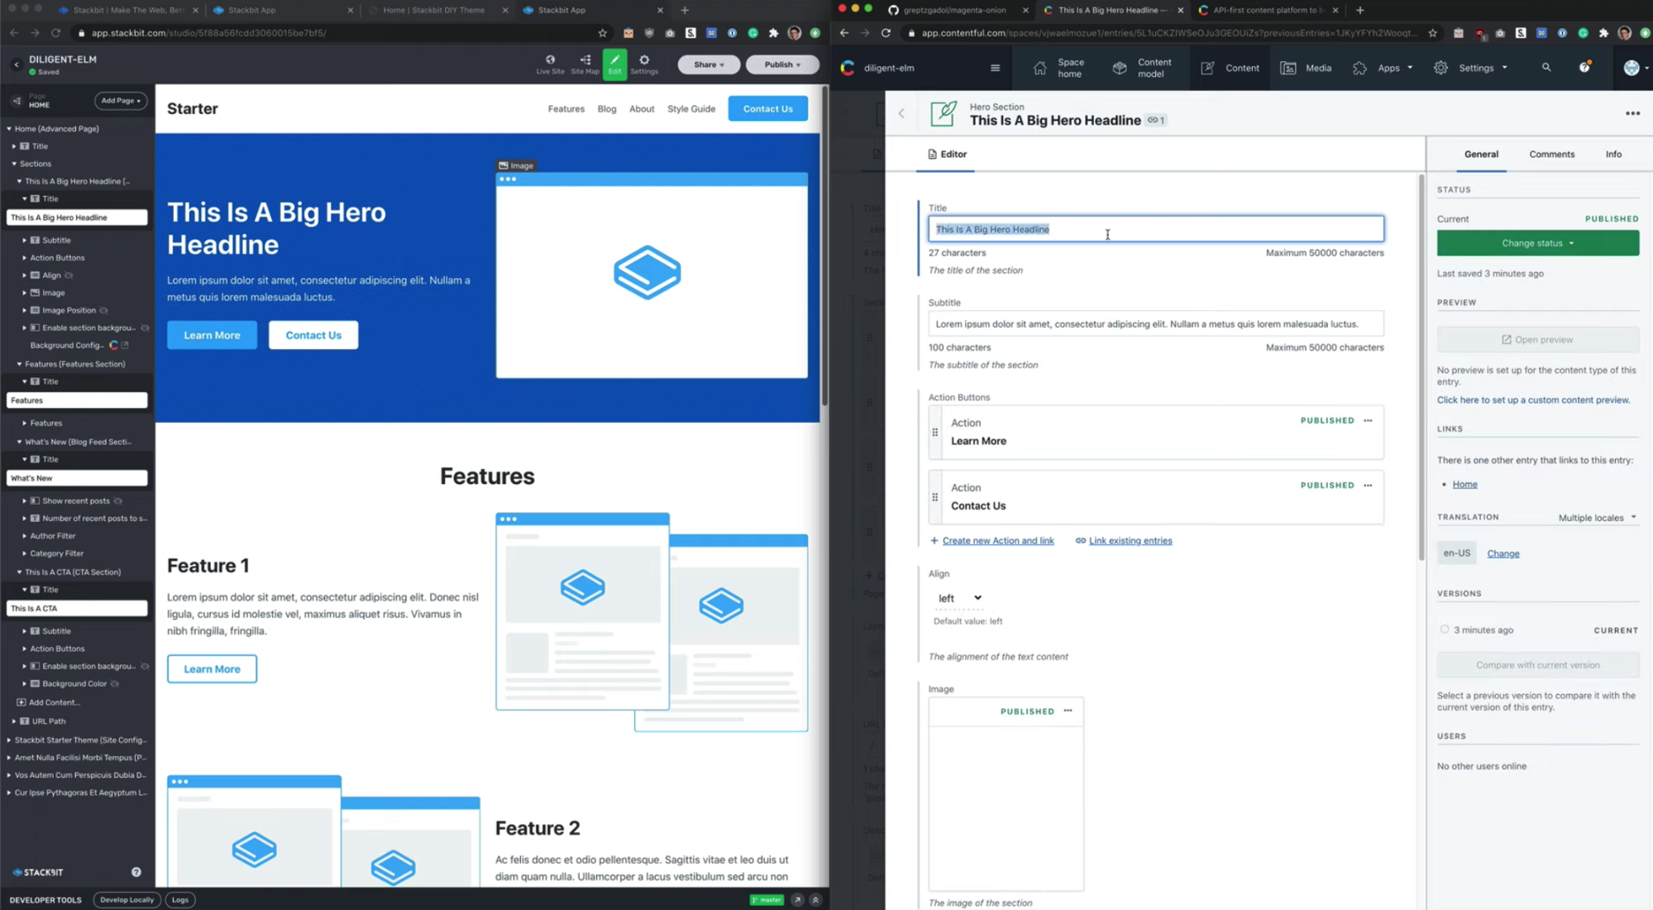The width and height of the screenshot is (1653, 910).
Task: Open the Contentful hamburger menu
Action: click(995, 68)
